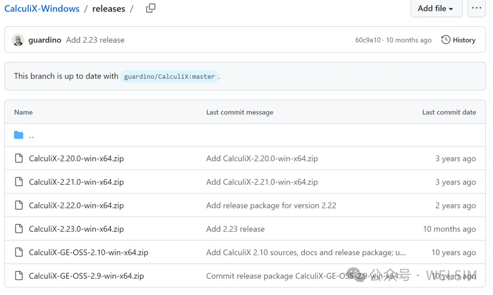The height and width of the screenshot is (295, 493).
Task: Open commit message 'Add CalculiX 2.10 sources' link
Action: [x=306, y=252]
